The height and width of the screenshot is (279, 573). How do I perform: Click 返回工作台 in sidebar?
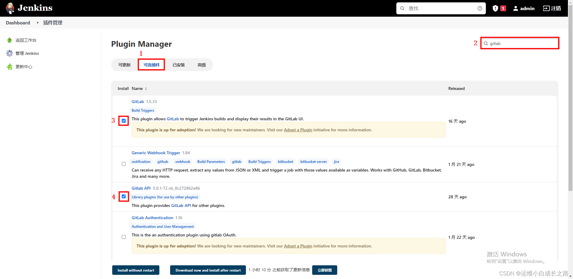[26, 40]
